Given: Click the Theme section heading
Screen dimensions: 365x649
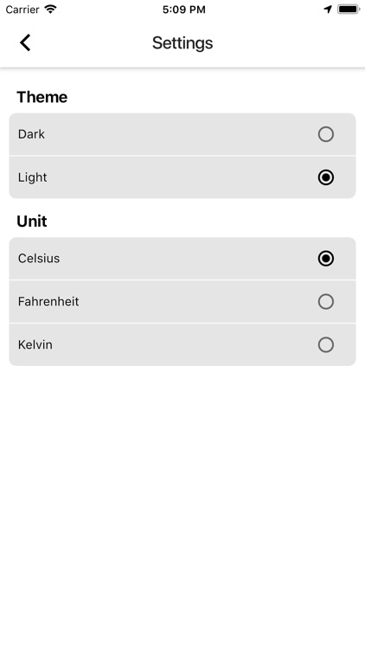Looking at the screenshot, I should (42, 97).
